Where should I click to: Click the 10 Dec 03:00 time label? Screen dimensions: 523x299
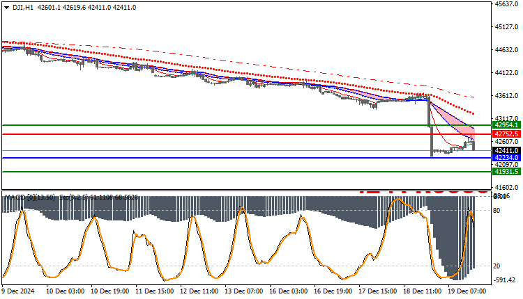point(65,291)
